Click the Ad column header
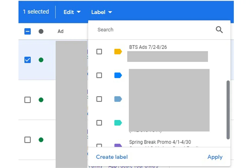Screen dimensions: 252x168 pyautogui.click(x=60, y=31)
